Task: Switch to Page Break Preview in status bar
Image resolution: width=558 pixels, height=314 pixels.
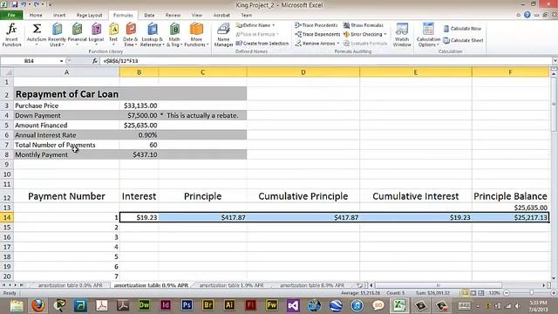Action: [x=481, y=293]
